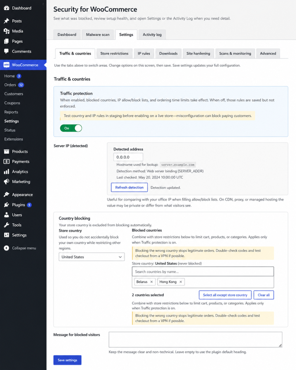
Task: Open the Extensions submenu item
Action: 14,139
